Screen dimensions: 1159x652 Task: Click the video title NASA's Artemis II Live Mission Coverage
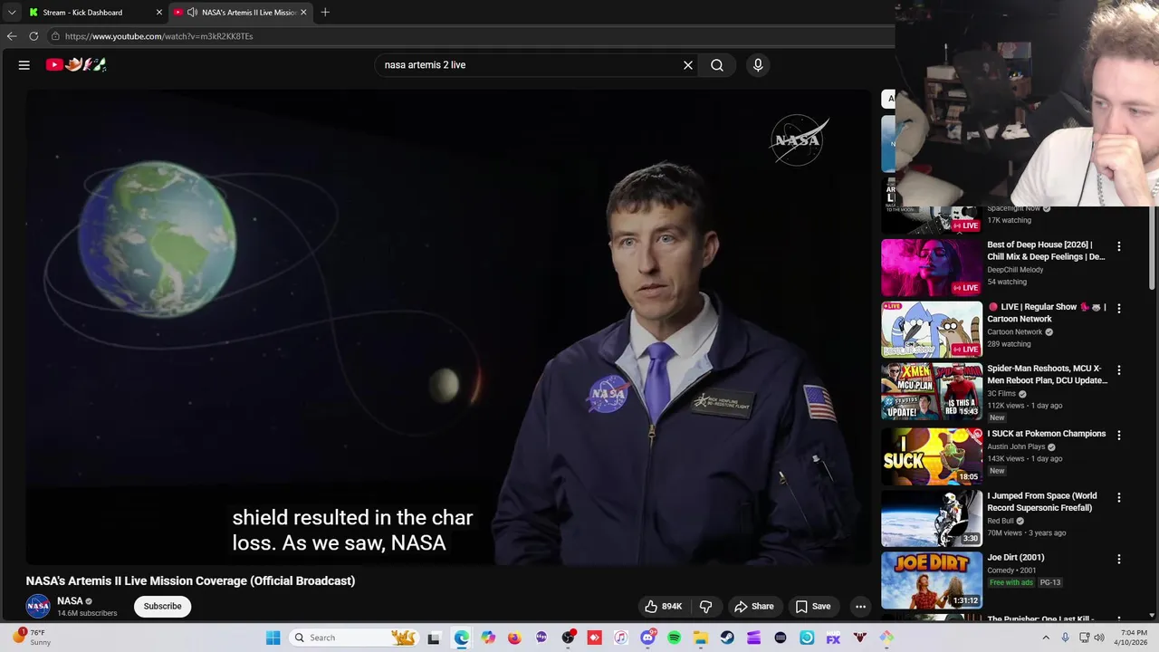(190, 581)
